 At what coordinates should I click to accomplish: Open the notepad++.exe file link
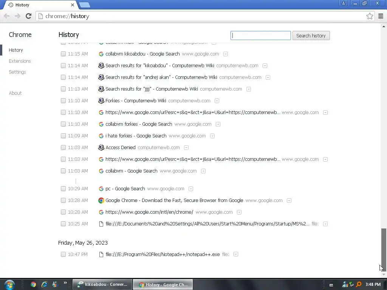[x=163, y=254]
